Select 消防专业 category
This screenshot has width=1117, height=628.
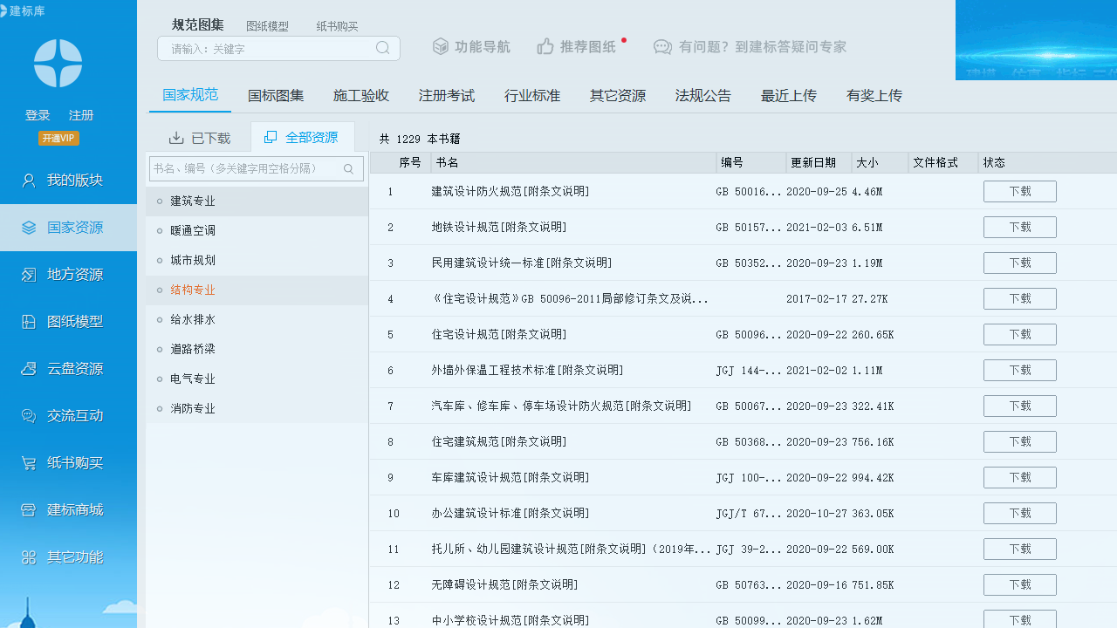pyautogui.click(x=193, y=409)
